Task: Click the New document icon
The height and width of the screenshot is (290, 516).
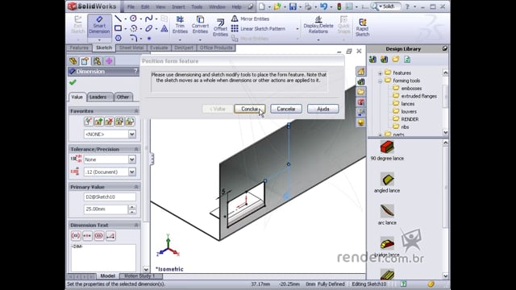Action: tap(262, 6)
